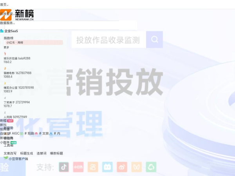Image resolution: width=235 pixels, height=176 pixels.
Task: Select the orange butterfly Channels icon
Action: (x=137, y=167)
